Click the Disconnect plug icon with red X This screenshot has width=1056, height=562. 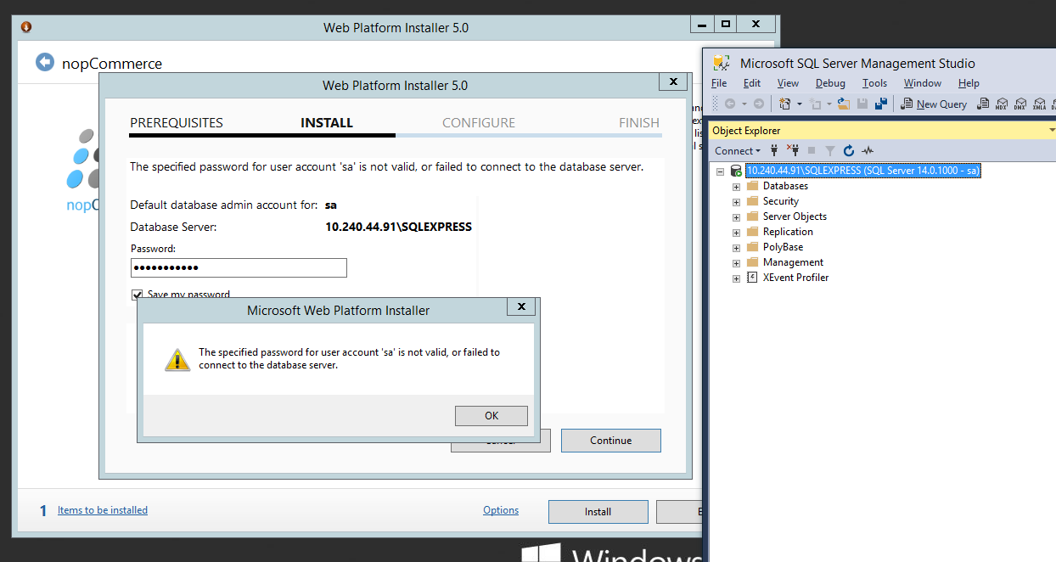(x=793, y=151)
